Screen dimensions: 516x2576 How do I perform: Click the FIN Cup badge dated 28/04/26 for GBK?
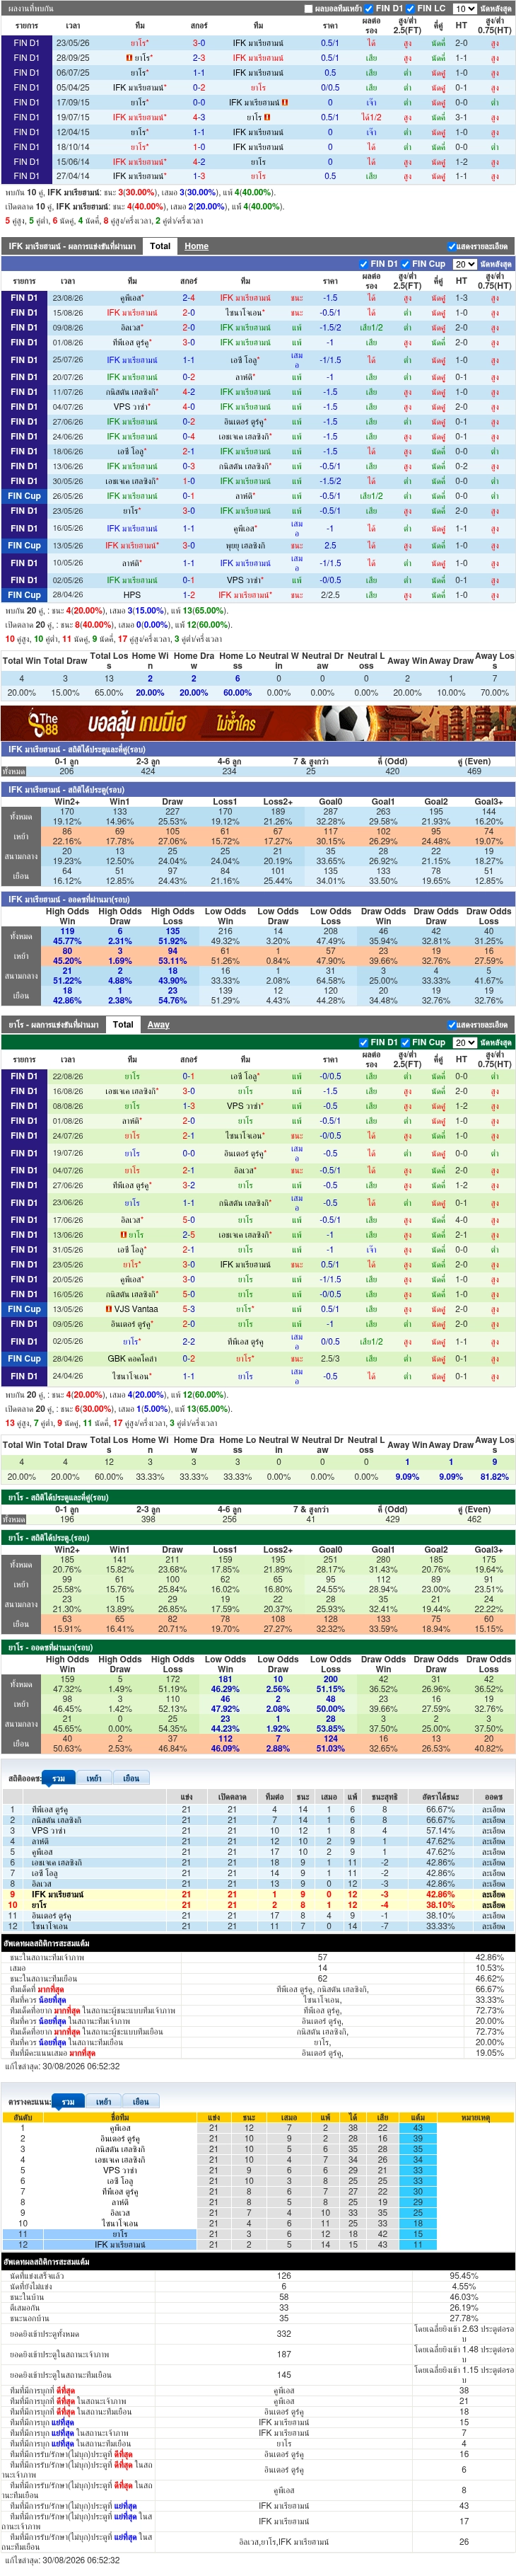tap(24, 1359)
